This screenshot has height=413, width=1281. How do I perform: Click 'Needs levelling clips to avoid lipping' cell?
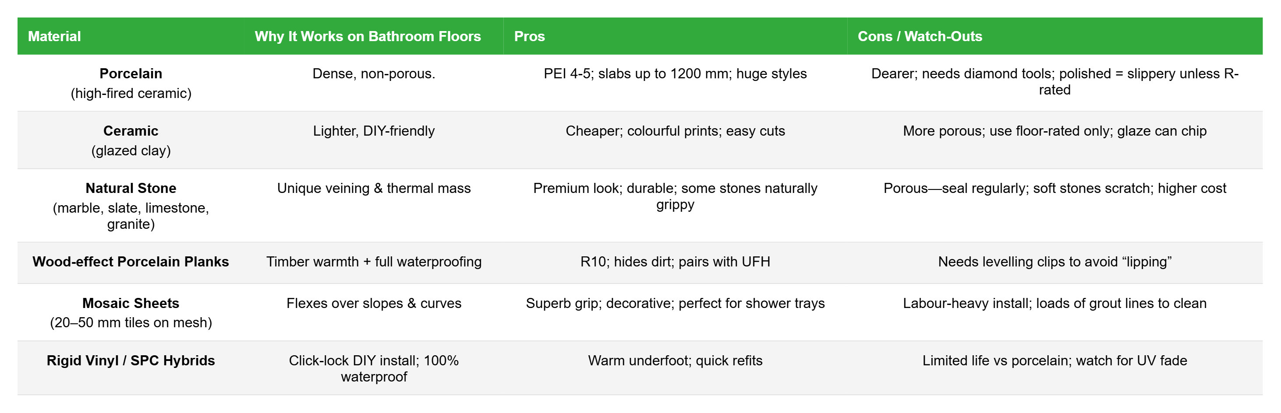(1054, 262)
